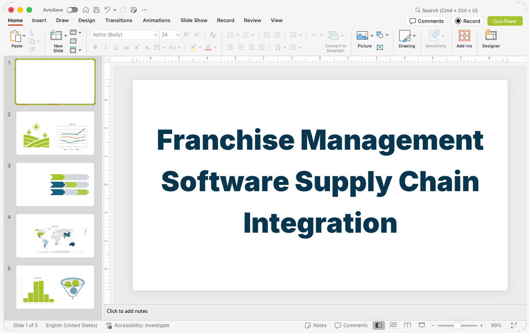This screenshot has width=529, height=333.
Task: Switch to Reading view in status bar
Action: point(408,325)
